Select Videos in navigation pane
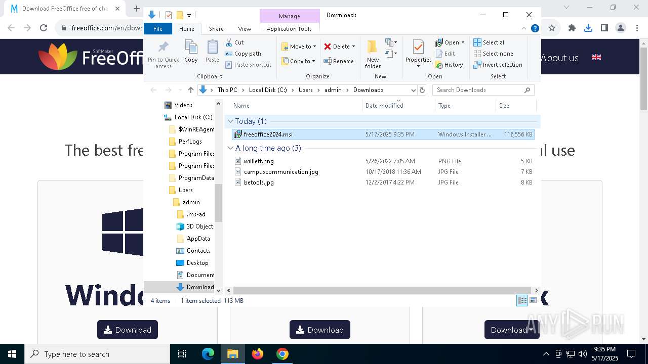 pos(183,105)
